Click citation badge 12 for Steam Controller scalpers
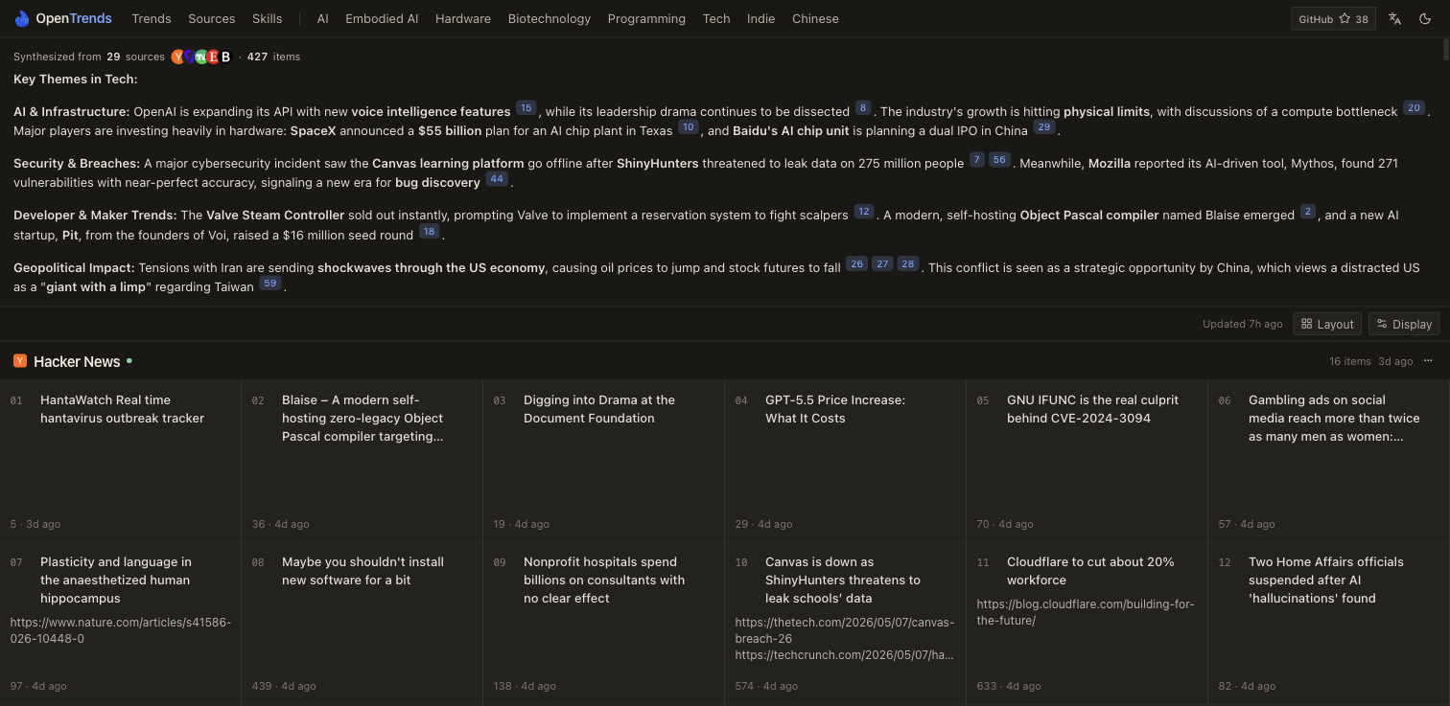This screenshot has height=706, width=1450. pos(864,212)
